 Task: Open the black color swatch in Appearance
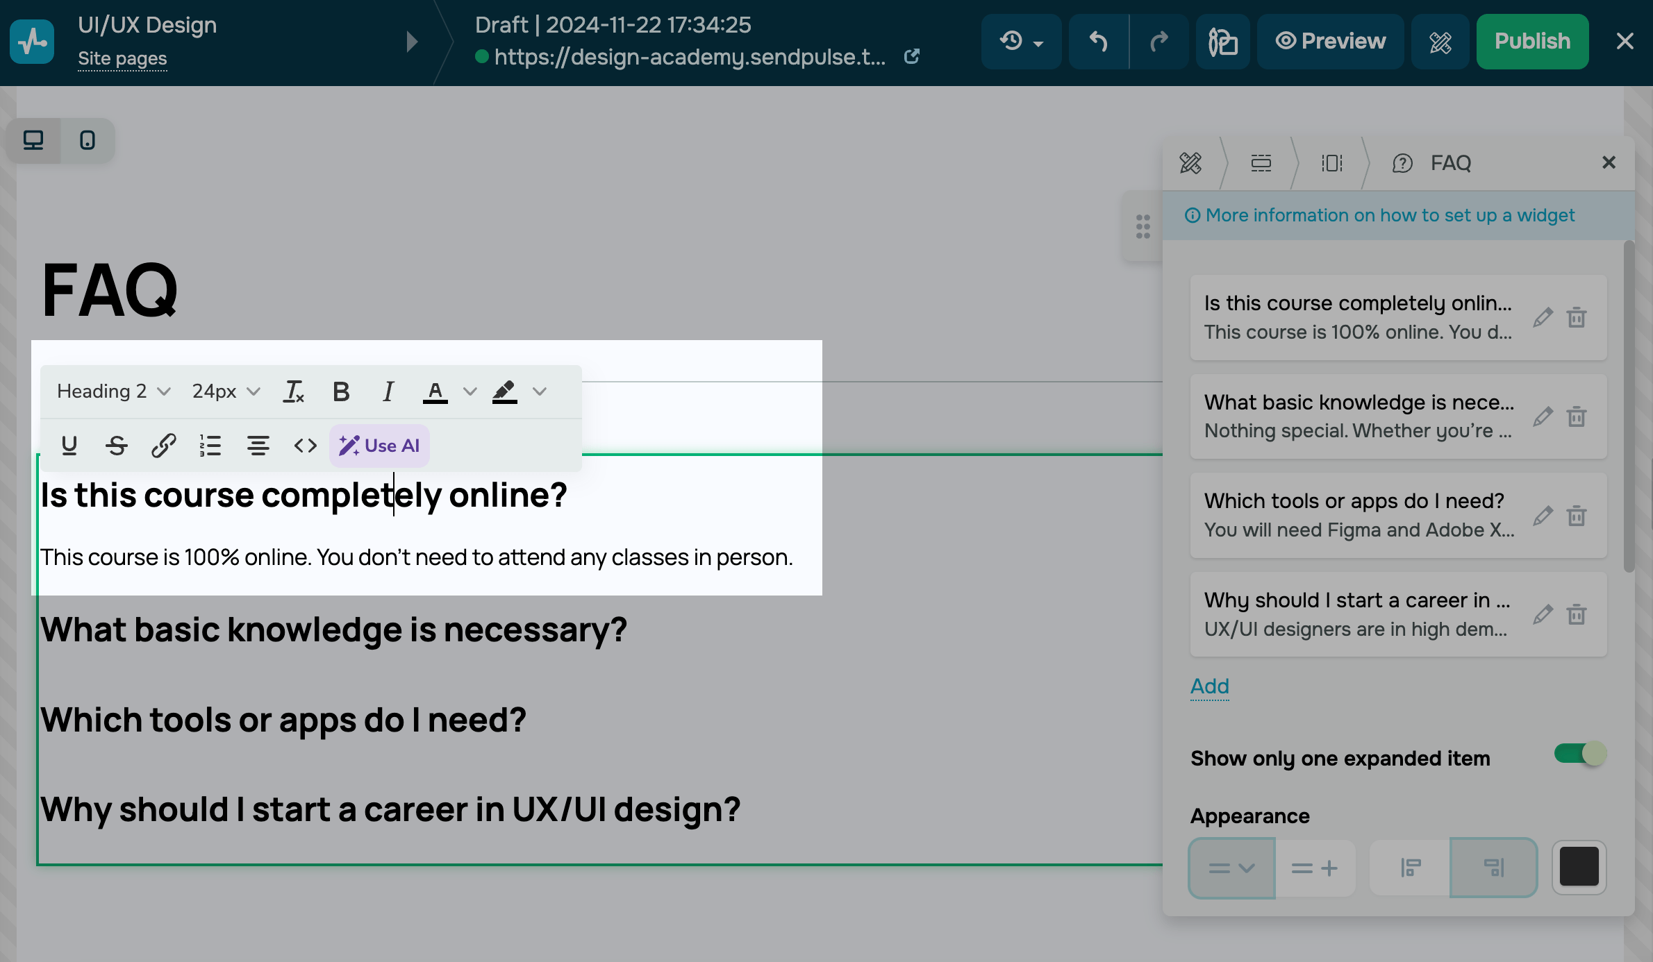pyautogui.click(x=1579, y=868)
